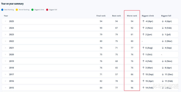
Task: Click the blue Best Ranking legend dot
Action: [2, 10]
